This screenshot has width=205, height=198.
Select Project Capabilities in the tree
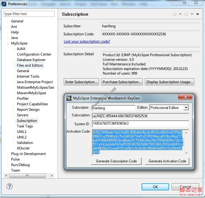point(32,104)
